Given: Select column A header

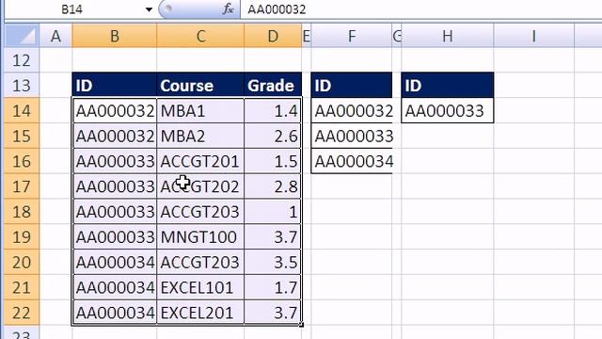Looking at the screenshot, I should tap(55, 36).
